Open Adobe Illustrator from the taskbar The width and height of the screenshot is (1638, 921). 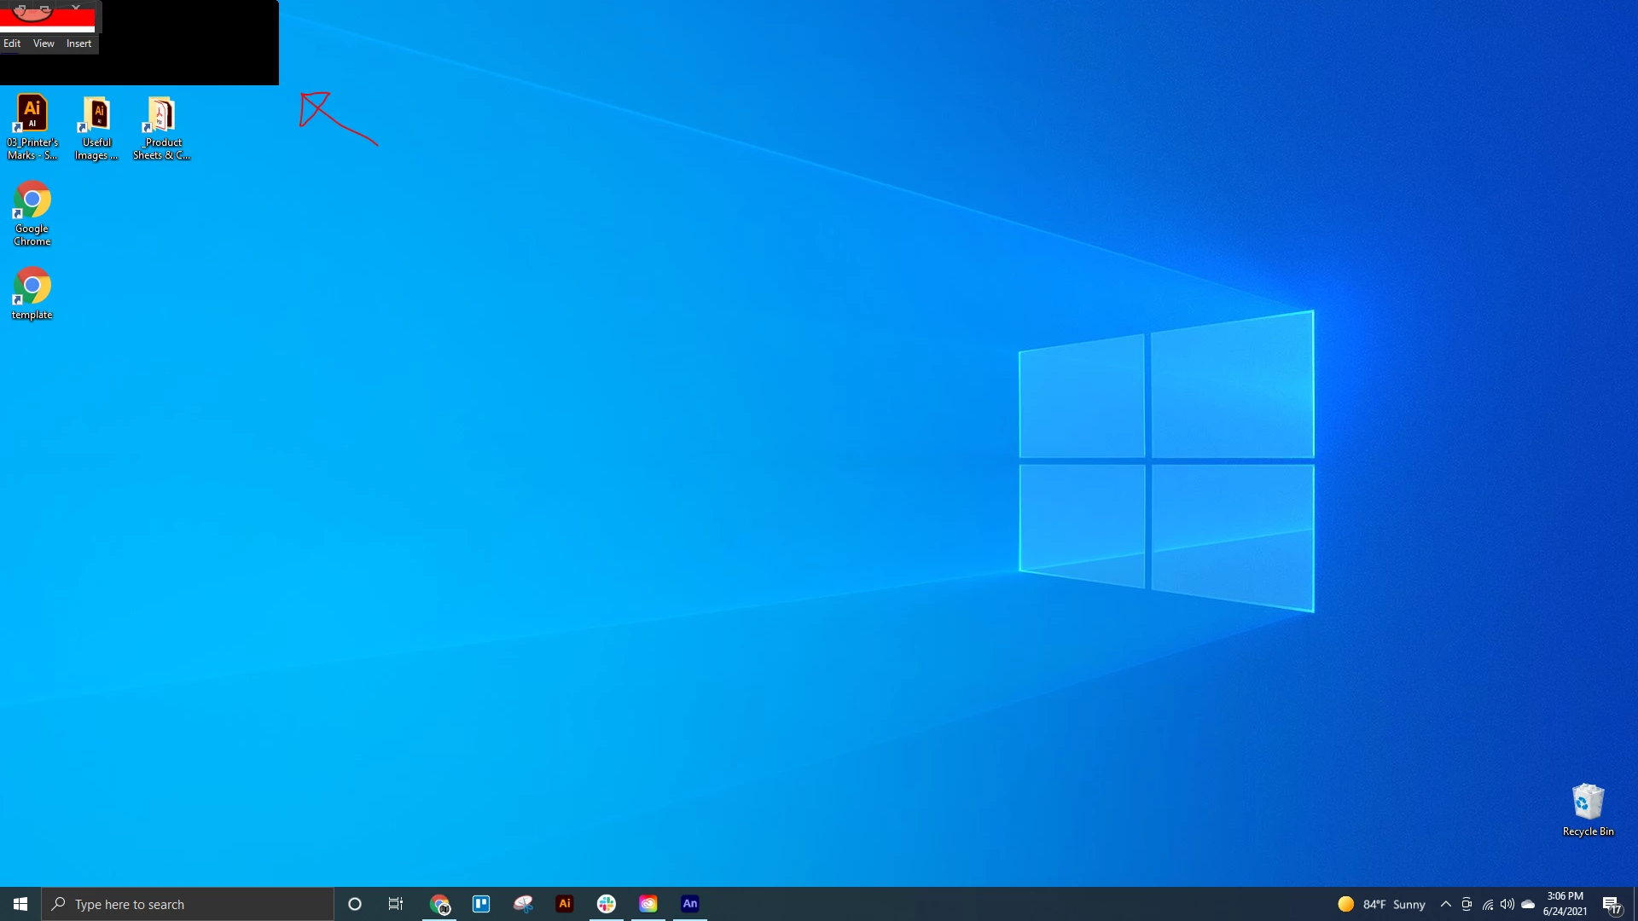(564, 904)
